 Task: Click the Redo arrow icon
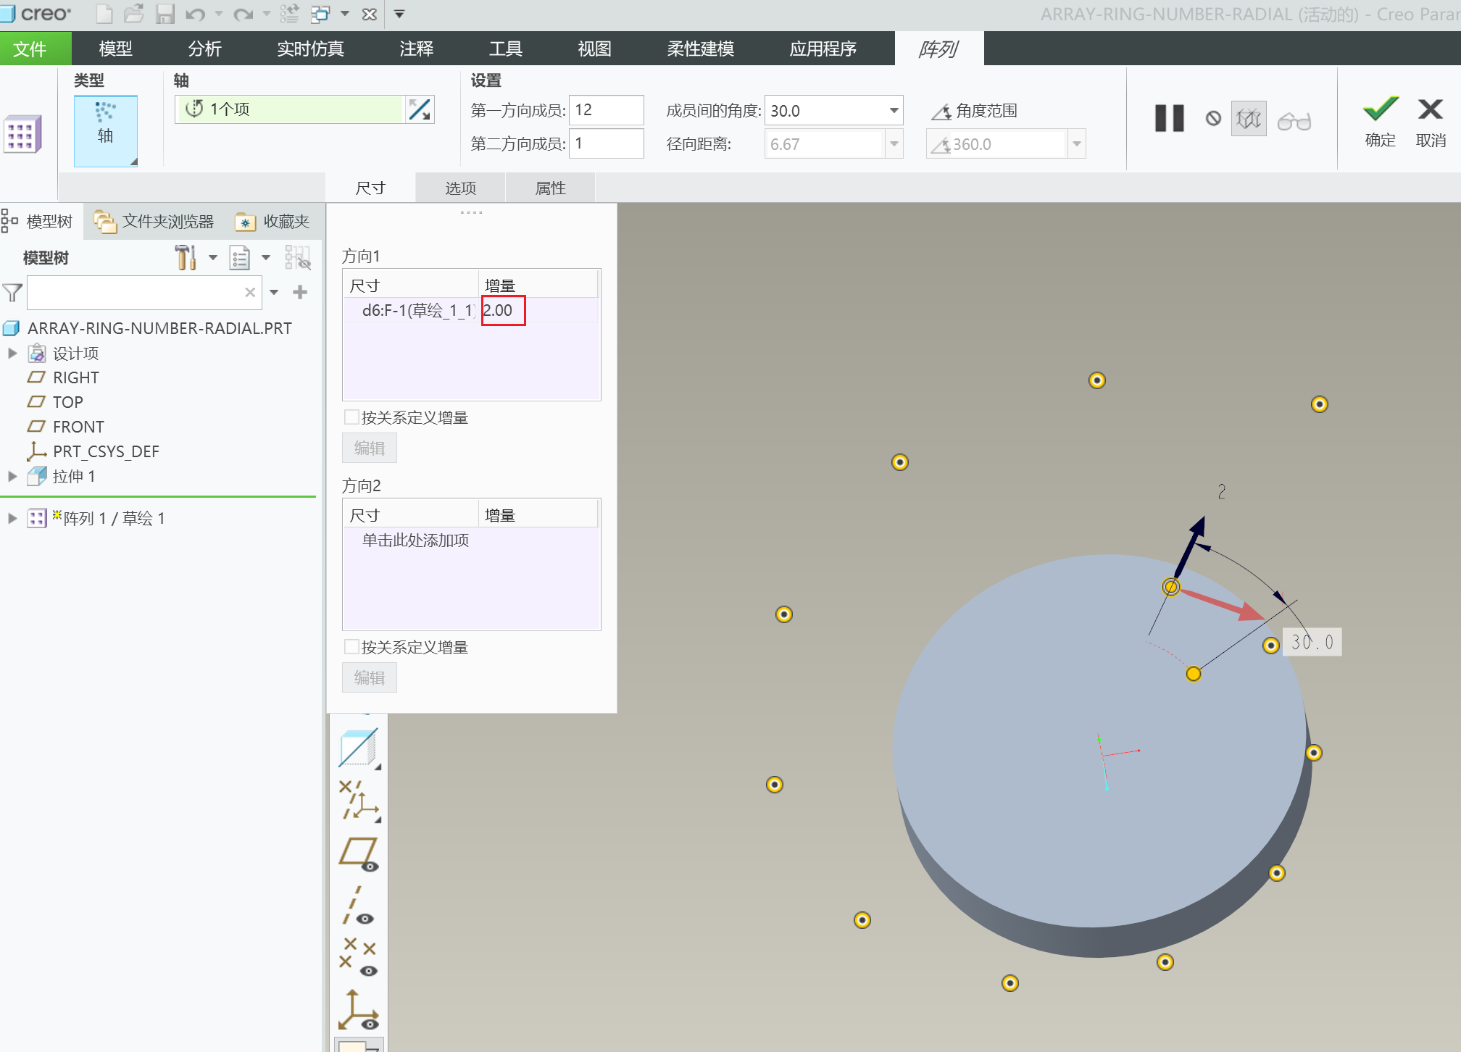pyautogui.click(x=244, y=14)
